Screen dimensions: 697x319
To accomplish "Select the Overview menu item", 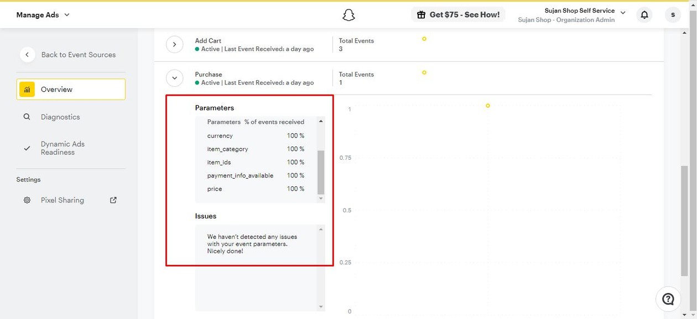I will (x=57, y=89).
